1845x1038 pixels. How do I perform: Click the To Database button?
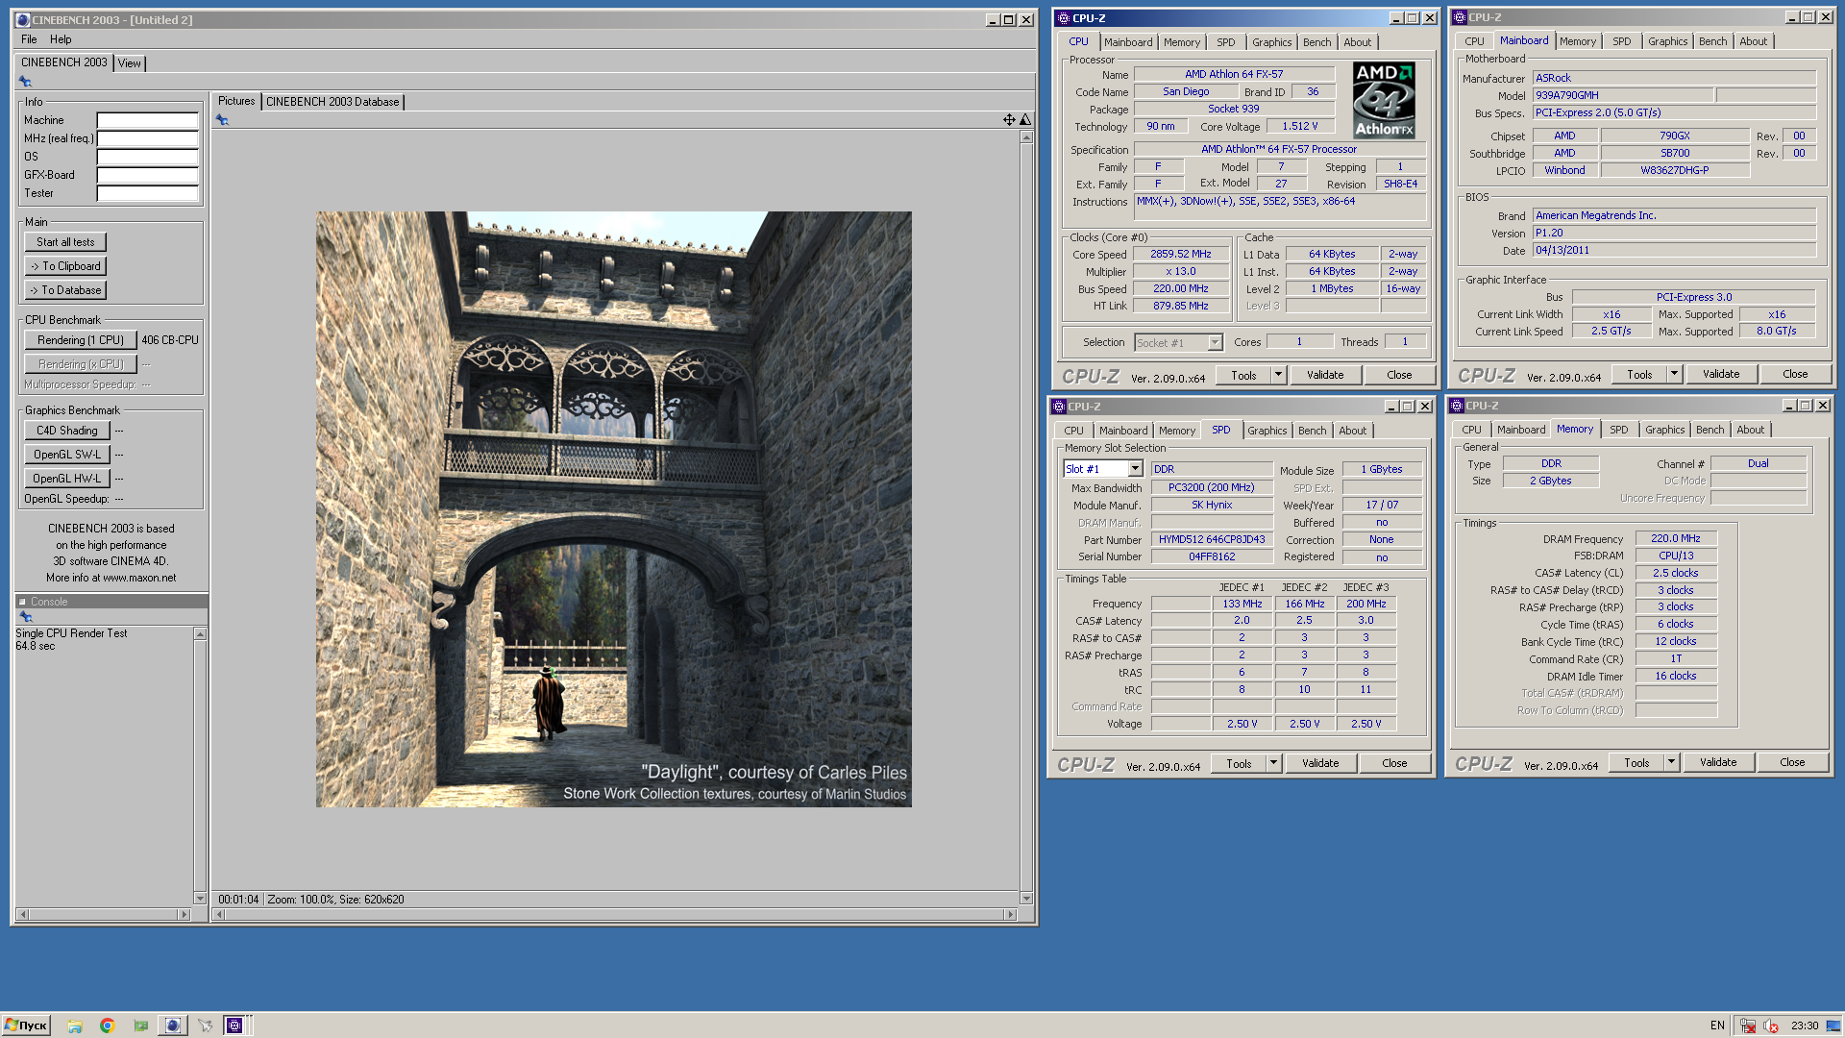[65, 290]
